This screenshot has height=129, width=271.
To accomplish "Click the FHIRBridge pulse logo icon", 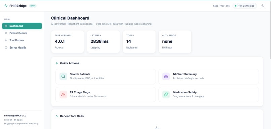I will coord(6,6).
